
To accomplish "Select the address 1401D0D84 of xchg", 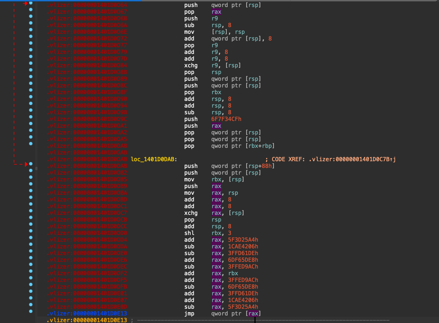I will click(87, 65).
